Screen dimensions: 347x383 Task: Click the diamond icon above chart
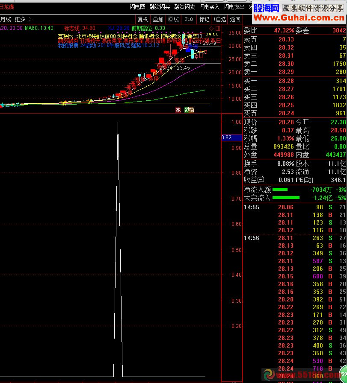point(212,28)
